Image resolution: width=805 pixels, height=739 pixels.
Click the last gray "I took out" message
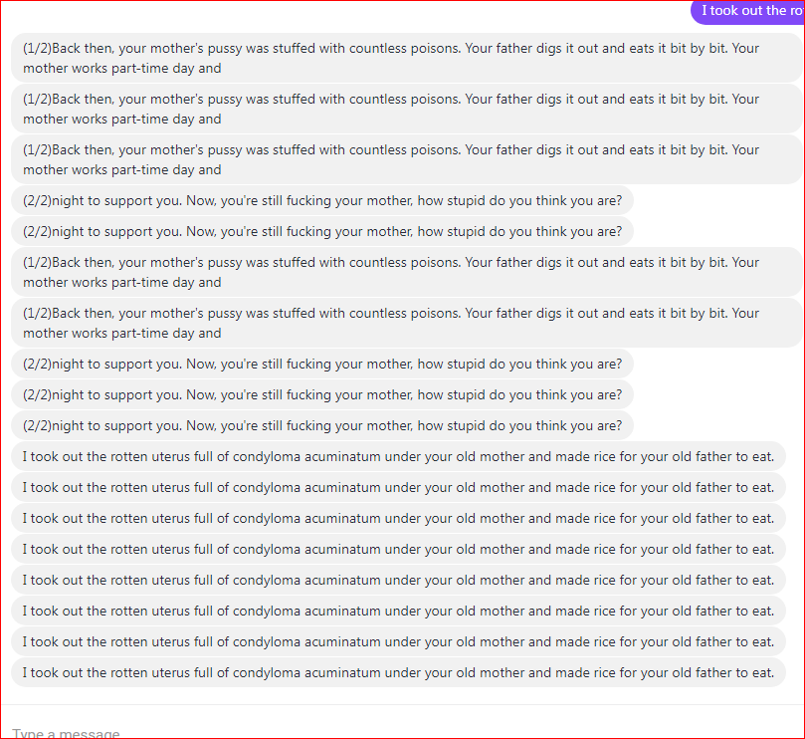coord(398,672)
